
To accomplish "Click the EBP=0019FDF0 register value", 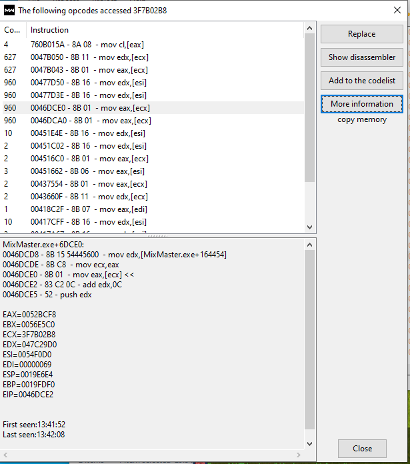I will point(29,385).
